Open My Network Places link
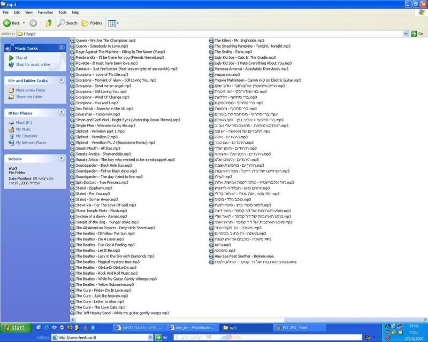Image resolution: width=428 pixels, height=342 pixels. (31, 143)
